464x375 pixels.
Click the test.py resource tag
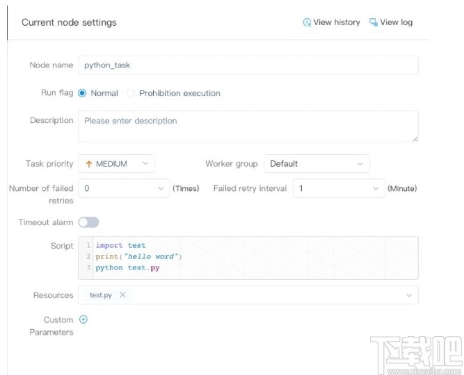tap(101, 295)
